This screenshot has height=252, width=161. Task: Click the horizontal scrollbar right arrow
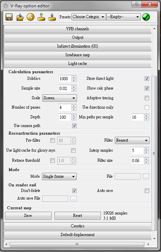[x=148, y=245]
